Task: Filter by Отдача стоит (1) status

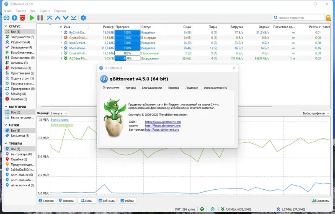Action: (x=20, y=78)
